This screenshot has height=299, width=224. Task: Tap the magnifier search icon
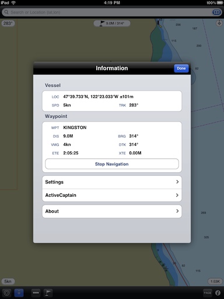(x=6, y=12)
